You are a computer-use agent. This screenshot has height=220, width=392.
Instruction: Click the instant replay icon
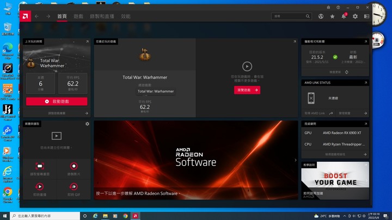pos(40,186)
